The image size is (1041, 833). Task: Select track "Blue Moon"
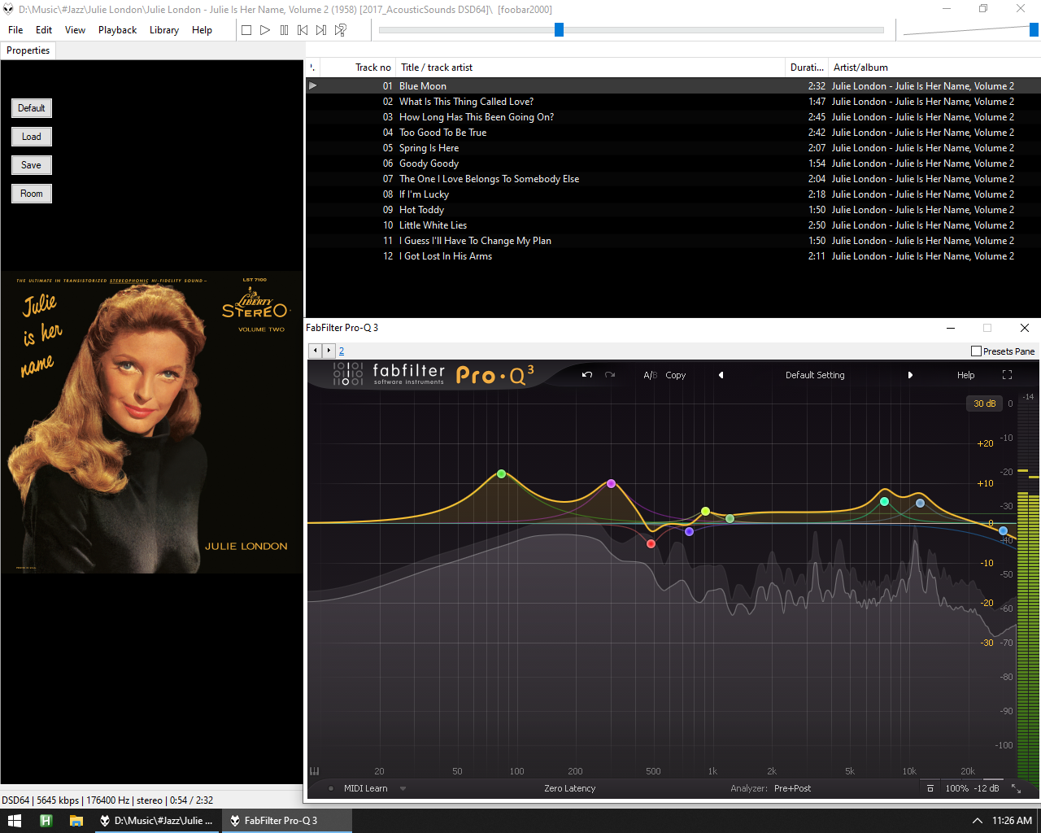(673, 86)
